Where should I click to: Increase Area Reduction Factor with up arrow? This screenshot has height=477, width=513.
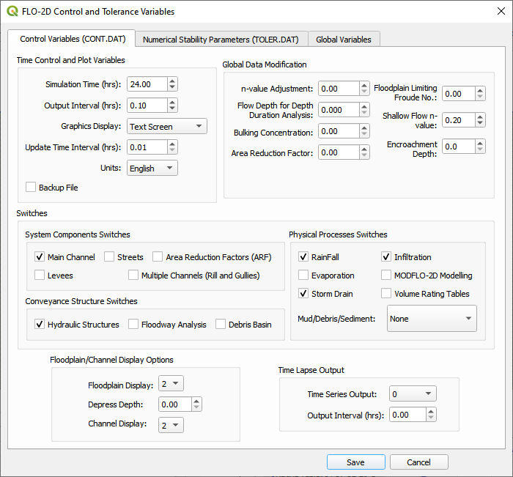[364, 149]
